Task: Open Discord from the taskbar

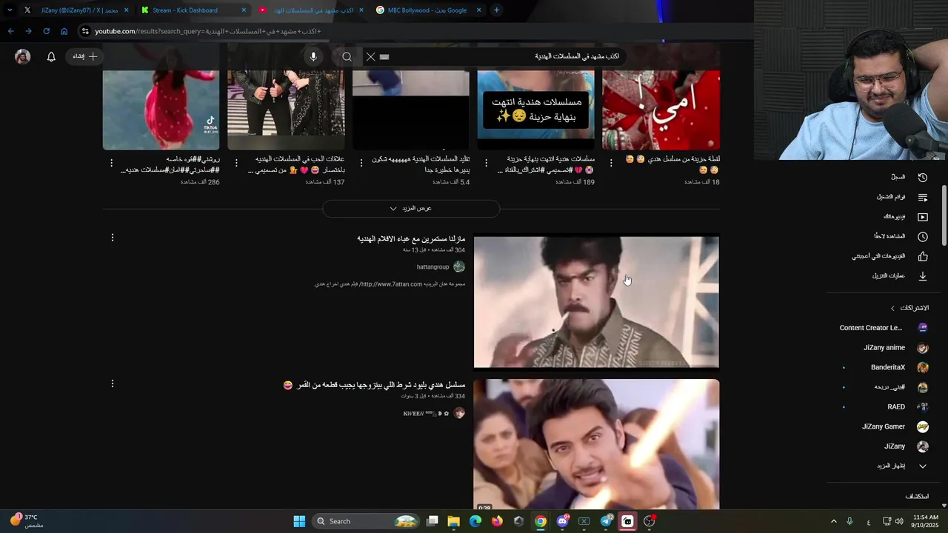Action: [563, 521]
